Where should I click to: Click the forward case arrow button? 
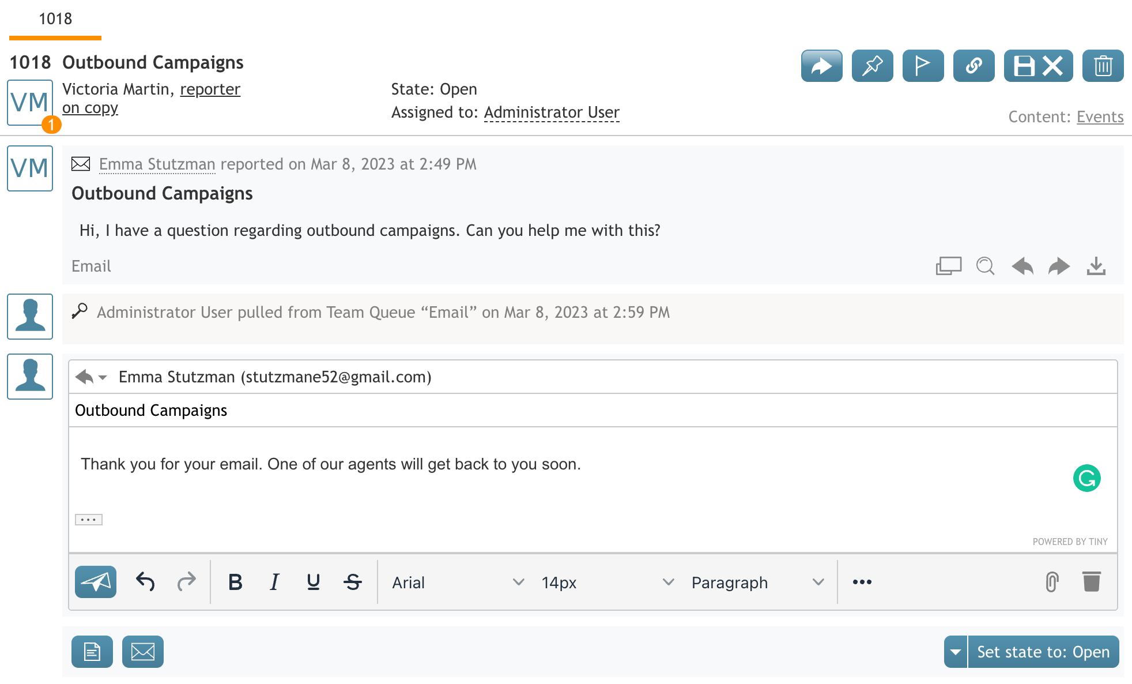pyautogui.click(x=821, y=66)
